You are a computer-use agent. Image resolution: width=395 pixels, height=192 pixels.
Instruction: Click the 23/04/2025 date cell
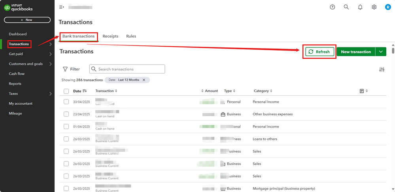[x=81, y=114]
